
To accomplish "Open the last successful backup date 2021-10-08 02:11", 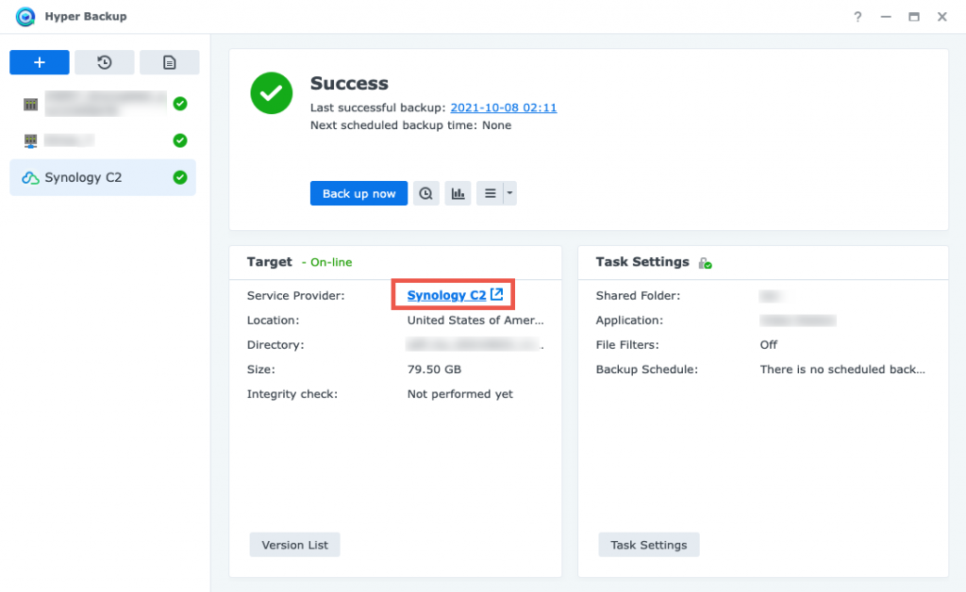I will click(x=504, y=107).
